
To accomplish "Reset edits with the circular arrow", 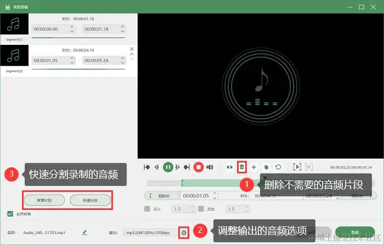I will (278, 167).
